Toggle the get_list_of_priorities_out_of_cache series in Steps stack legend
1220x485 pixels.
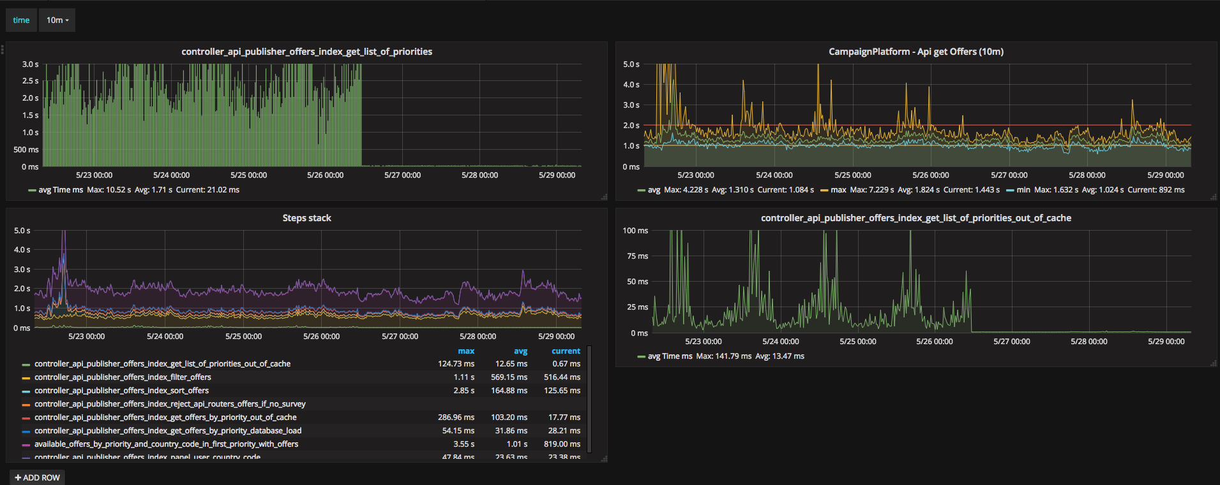click(162, 364)
